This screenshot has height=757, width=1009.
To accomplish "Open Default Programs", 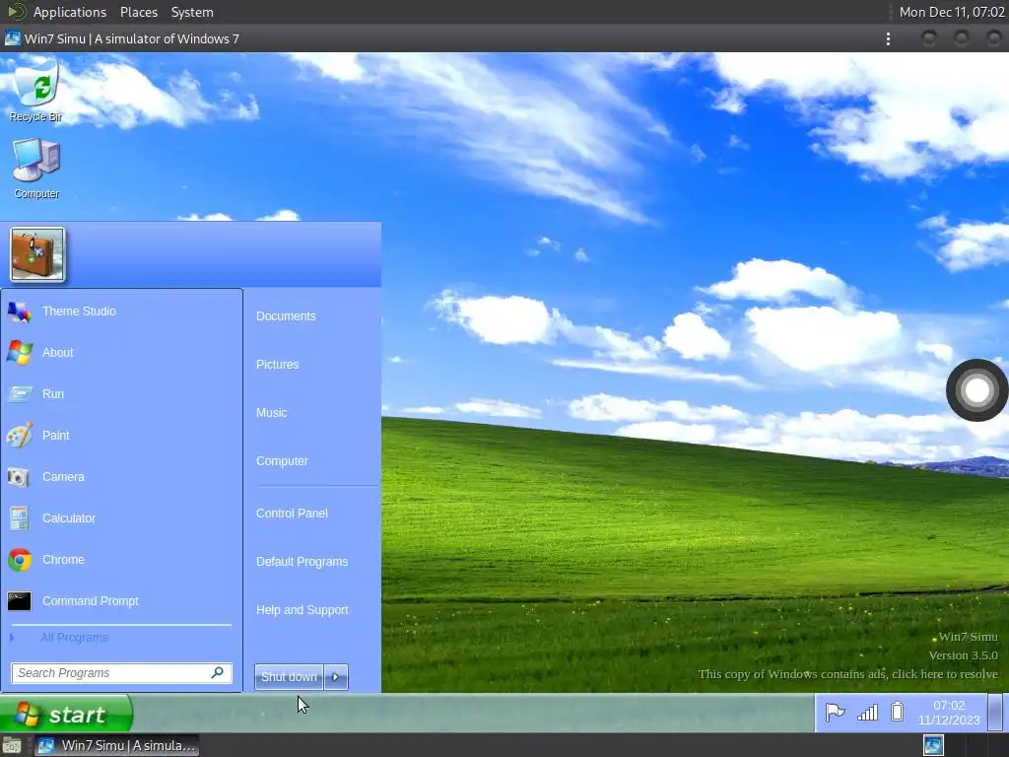I will coord(302,561).
